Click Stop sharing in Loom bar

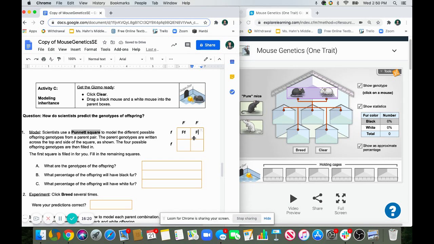246,219
